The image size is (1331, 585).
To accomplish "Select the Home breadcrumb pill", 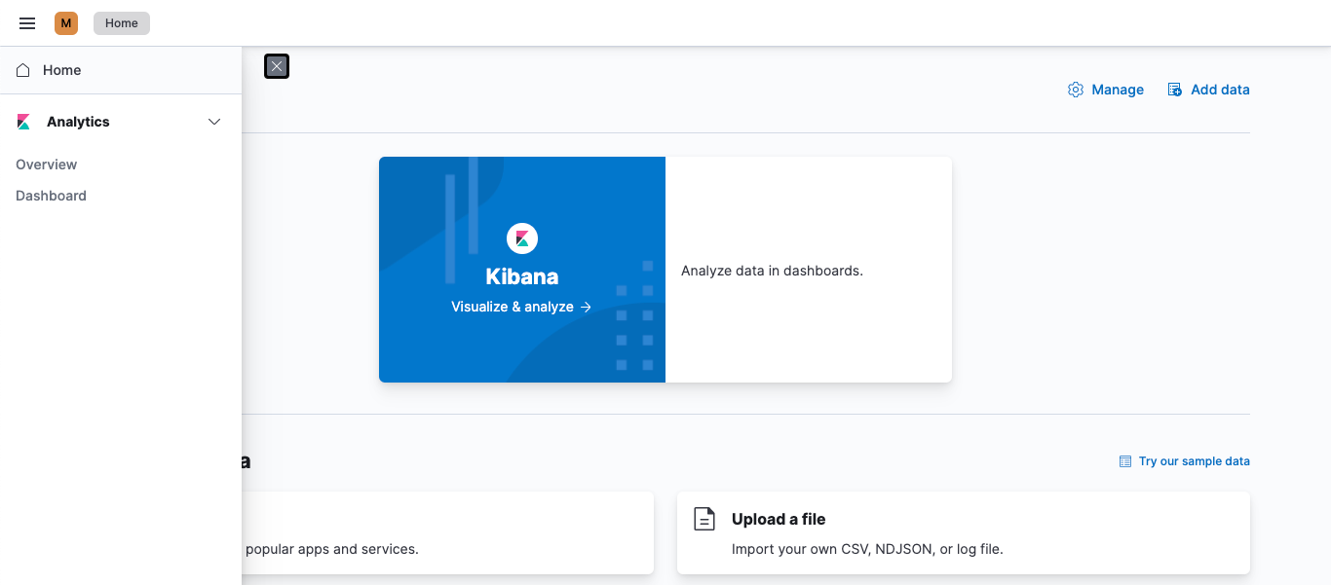I will coord(121,22).
